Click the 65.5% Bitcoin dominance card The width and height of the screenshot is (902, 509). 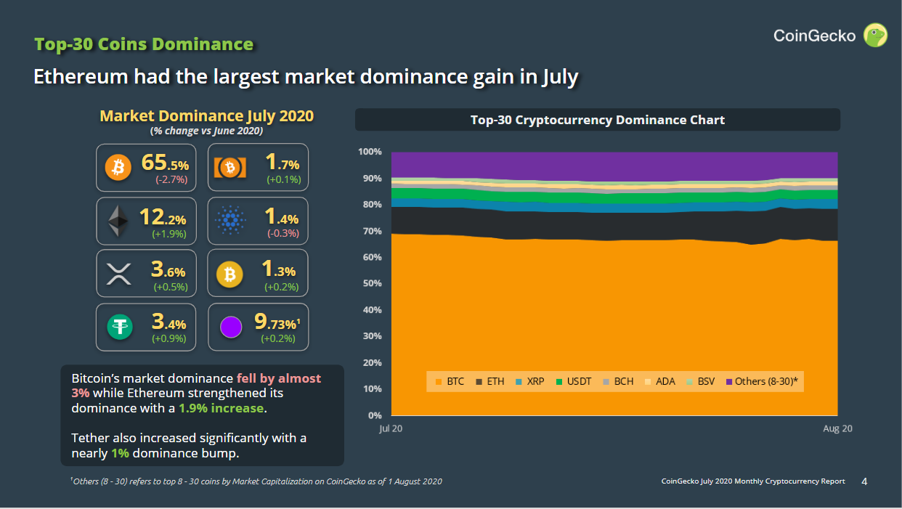(x=146, y=168)
